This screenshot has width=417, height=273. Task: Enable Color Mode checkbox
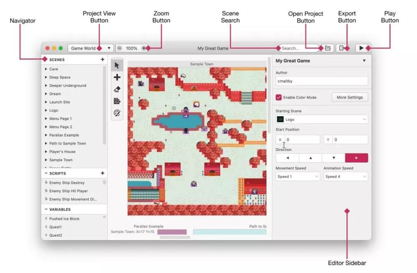pos(278,97)
